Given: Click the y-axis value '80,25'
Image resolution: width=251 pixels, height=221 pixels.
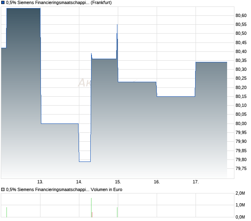Looking at the screenshot, I should [241, 79].
